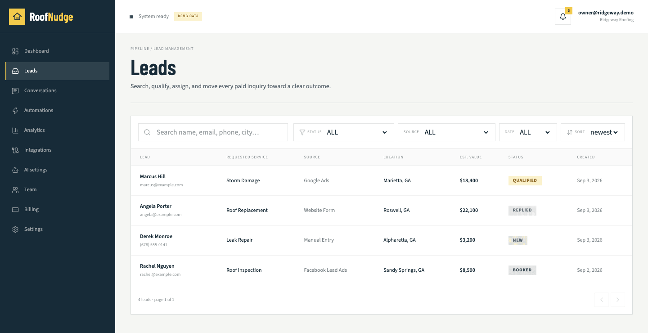Open the Sort order dropdown

(x=593, y=132)
